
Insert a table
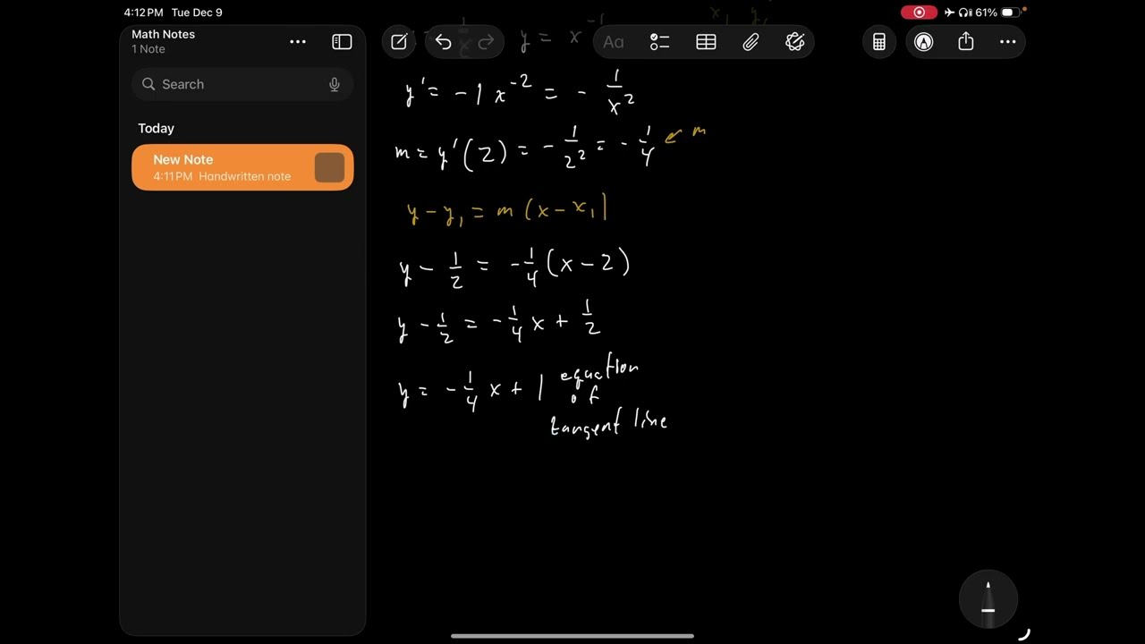click(706, 42)
